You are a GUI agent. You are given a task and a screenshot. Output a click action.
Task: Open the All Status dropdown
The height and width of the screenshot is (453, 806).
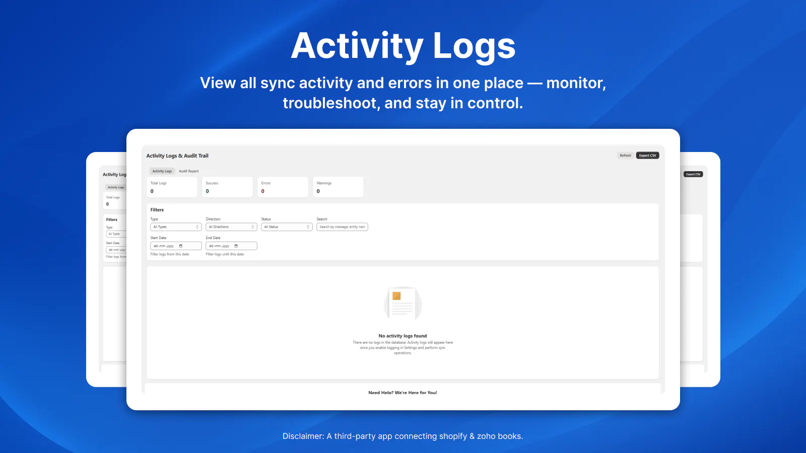coord(287,227)
